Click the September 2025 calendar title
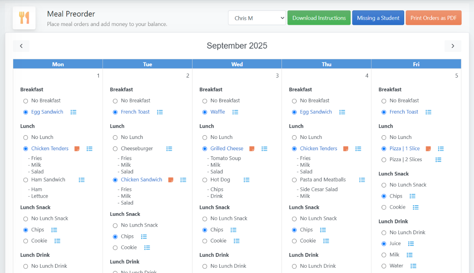This screenshot has width=474, height=273. [237, 46]
